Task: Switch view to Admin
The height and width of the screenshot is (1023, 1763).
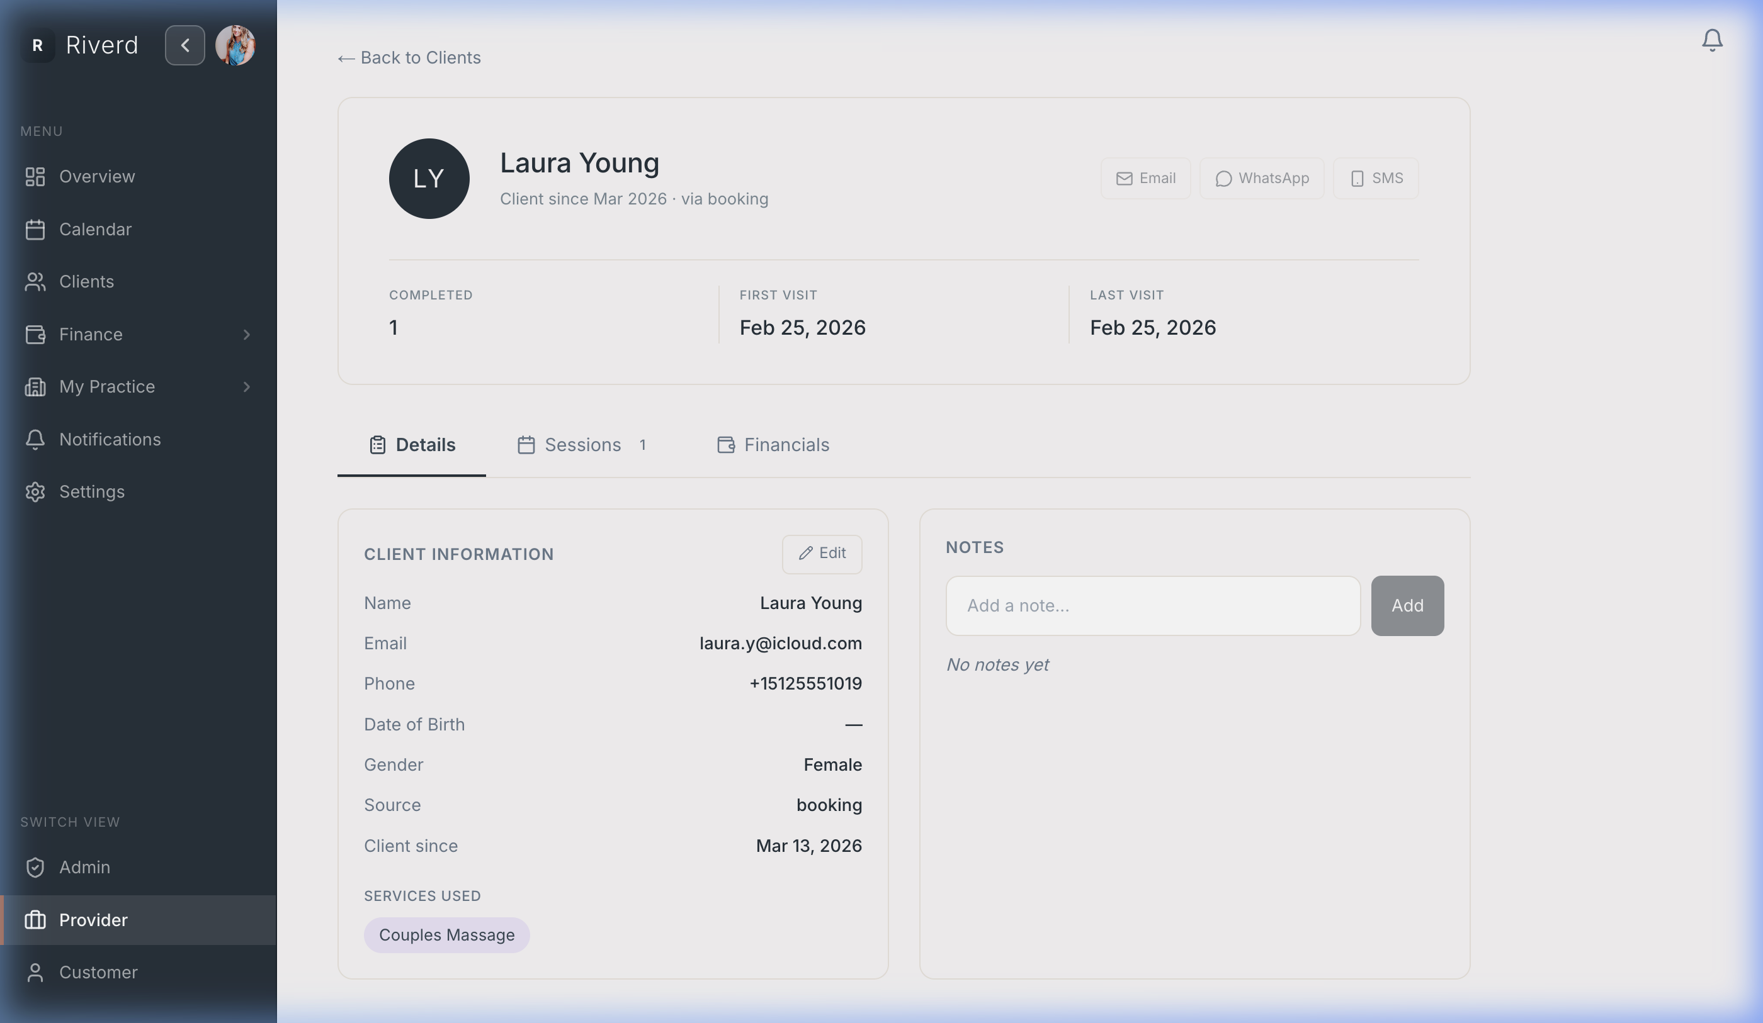Action: 84,867
